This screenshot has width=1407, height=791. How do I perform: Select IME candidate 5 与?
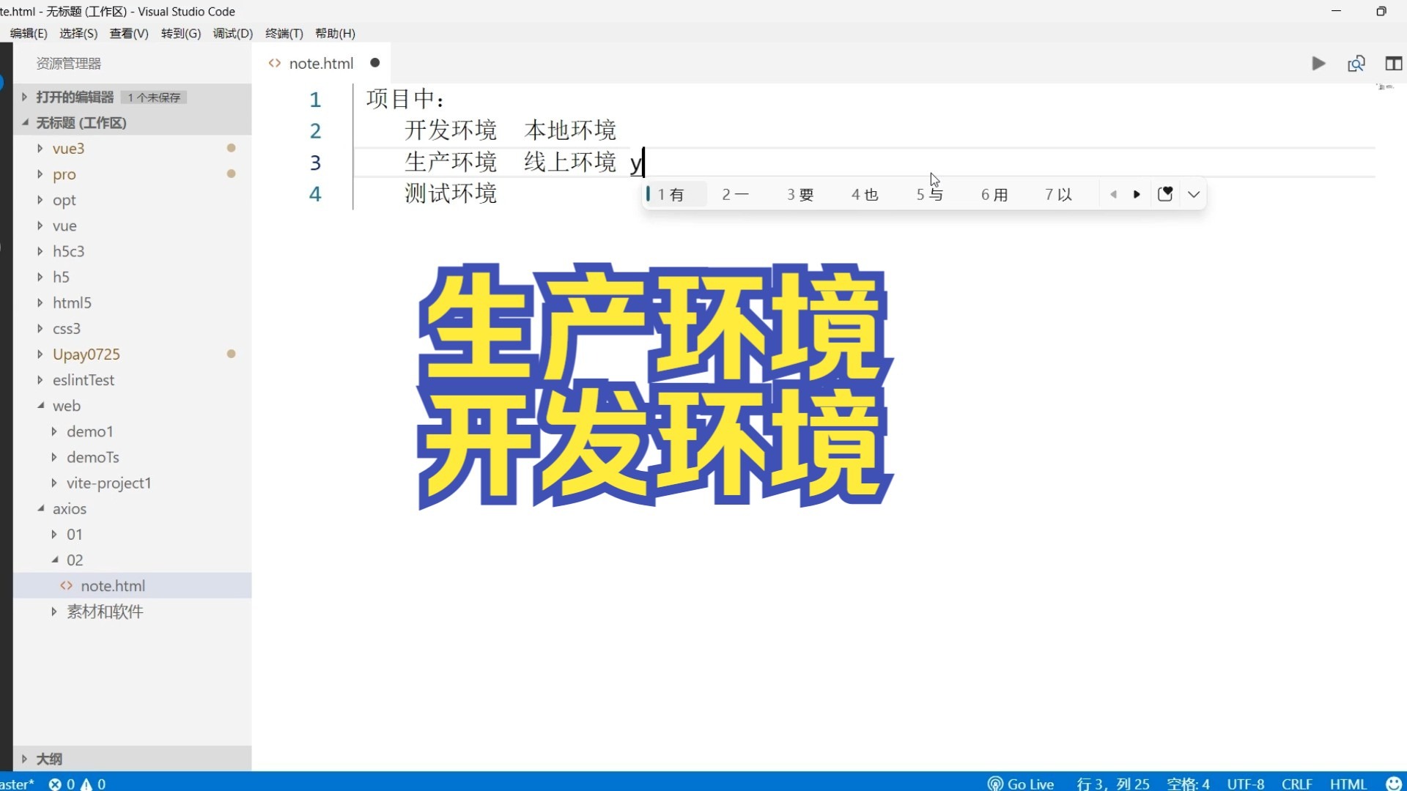[930, 195]
